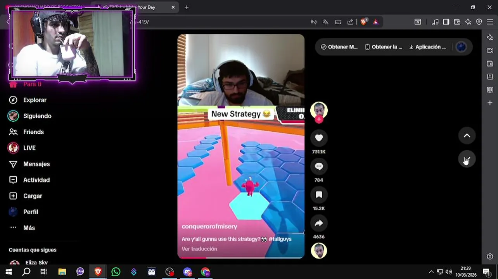
Task: Open Brave Wallet icon in toolbar
Action: pos(457,22)
